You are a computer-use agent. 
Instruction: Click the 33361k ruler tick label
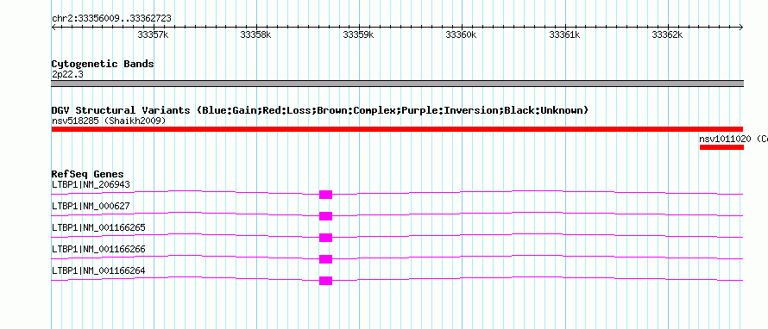[564, 35]
